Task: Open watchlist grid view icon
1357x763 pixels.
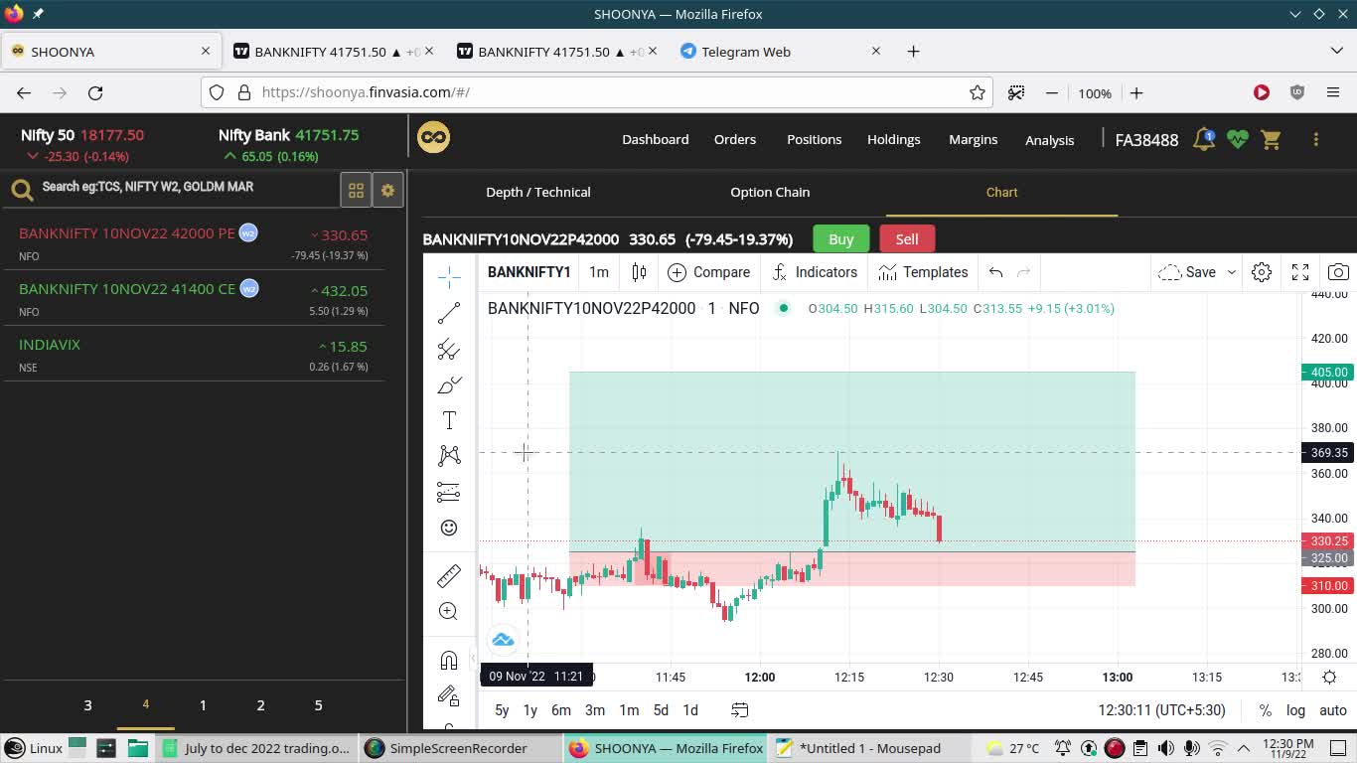Action: pos(356,190)
